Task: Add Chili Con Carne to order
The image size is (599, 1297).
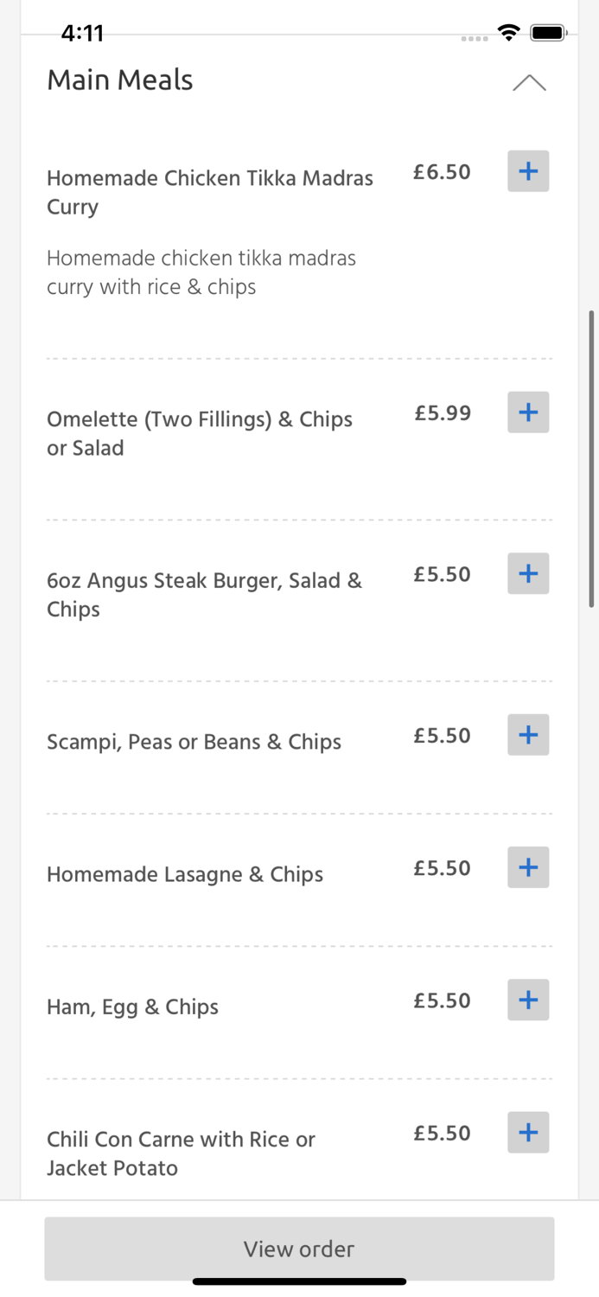Action: point(528,1132)
